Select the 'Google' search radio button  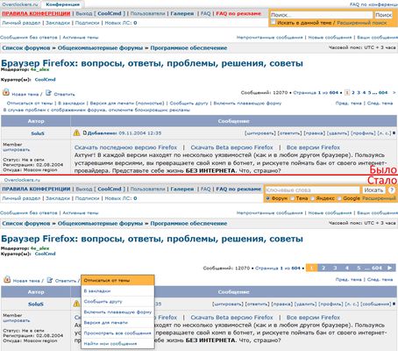pos(339,198)
